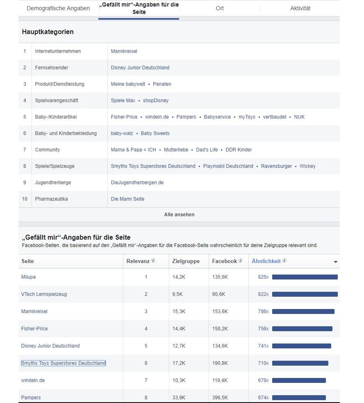Open the baby-walz link
Viewport: 364px width, 403px height.
click(122, 133)
